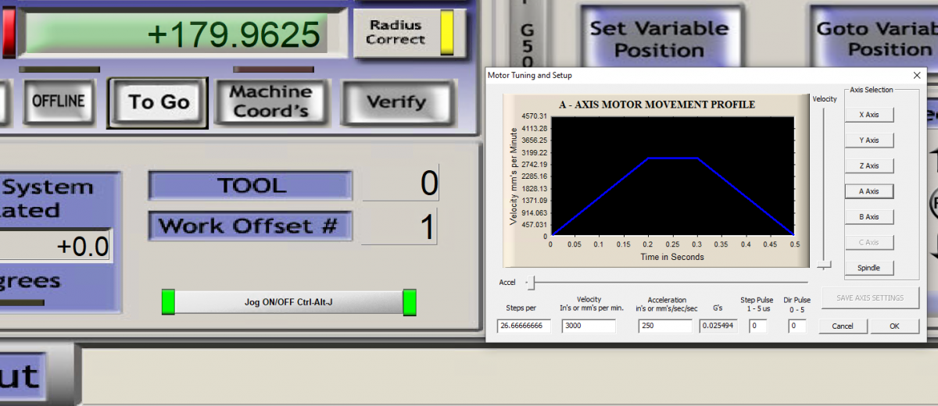Edit the Acceleration value field
This screenshot has width=938, height=406.
click(x=664, y=326)
